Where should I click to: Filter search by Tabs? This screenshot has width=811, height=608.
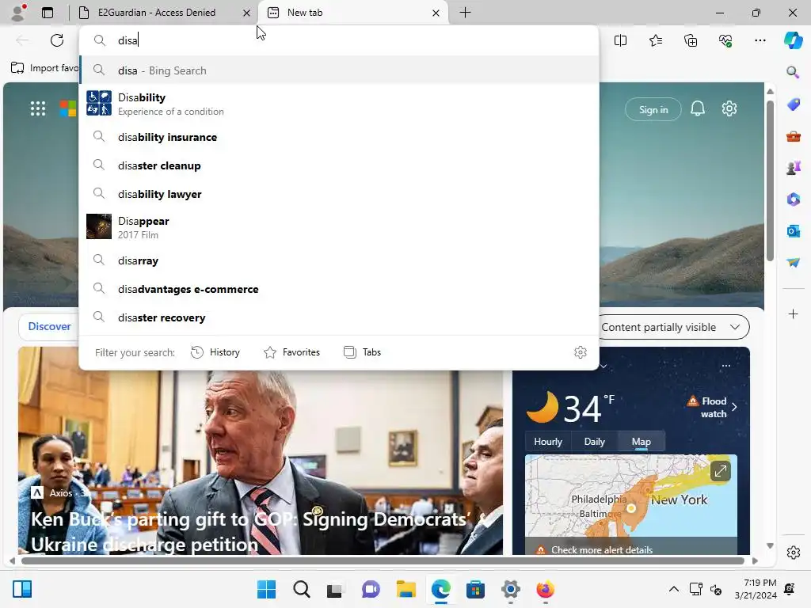(362, 352)
